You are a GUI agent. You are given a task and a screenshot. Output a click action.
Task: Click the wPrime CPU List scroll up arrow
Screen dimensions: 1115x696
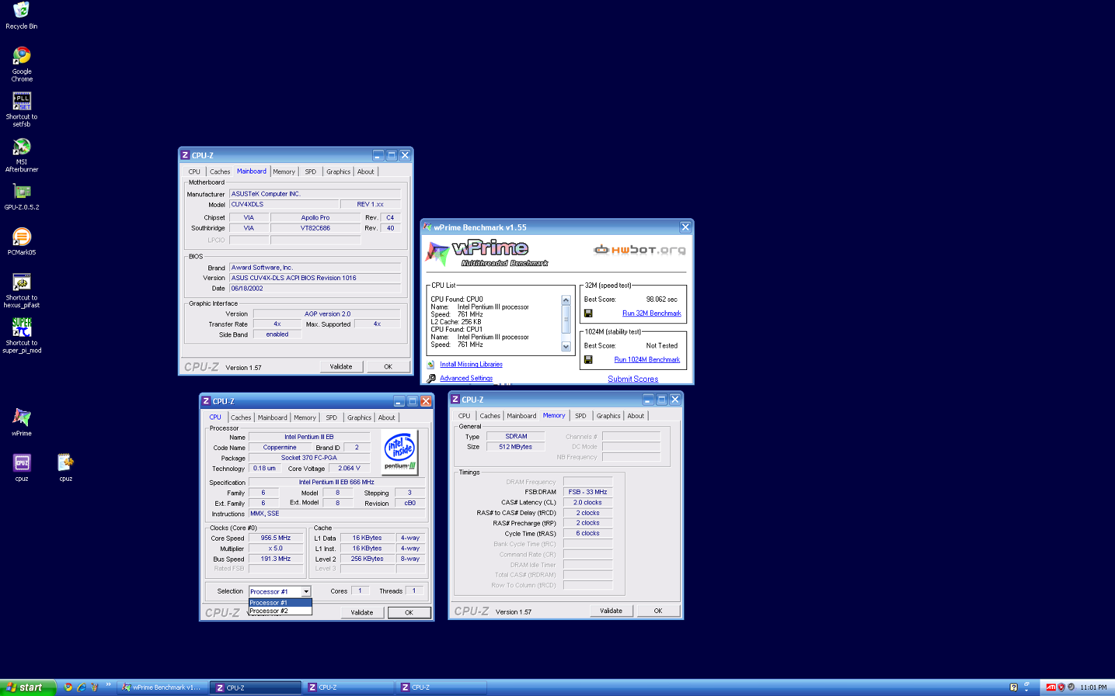pyautogui.click(x=566, y=300)
